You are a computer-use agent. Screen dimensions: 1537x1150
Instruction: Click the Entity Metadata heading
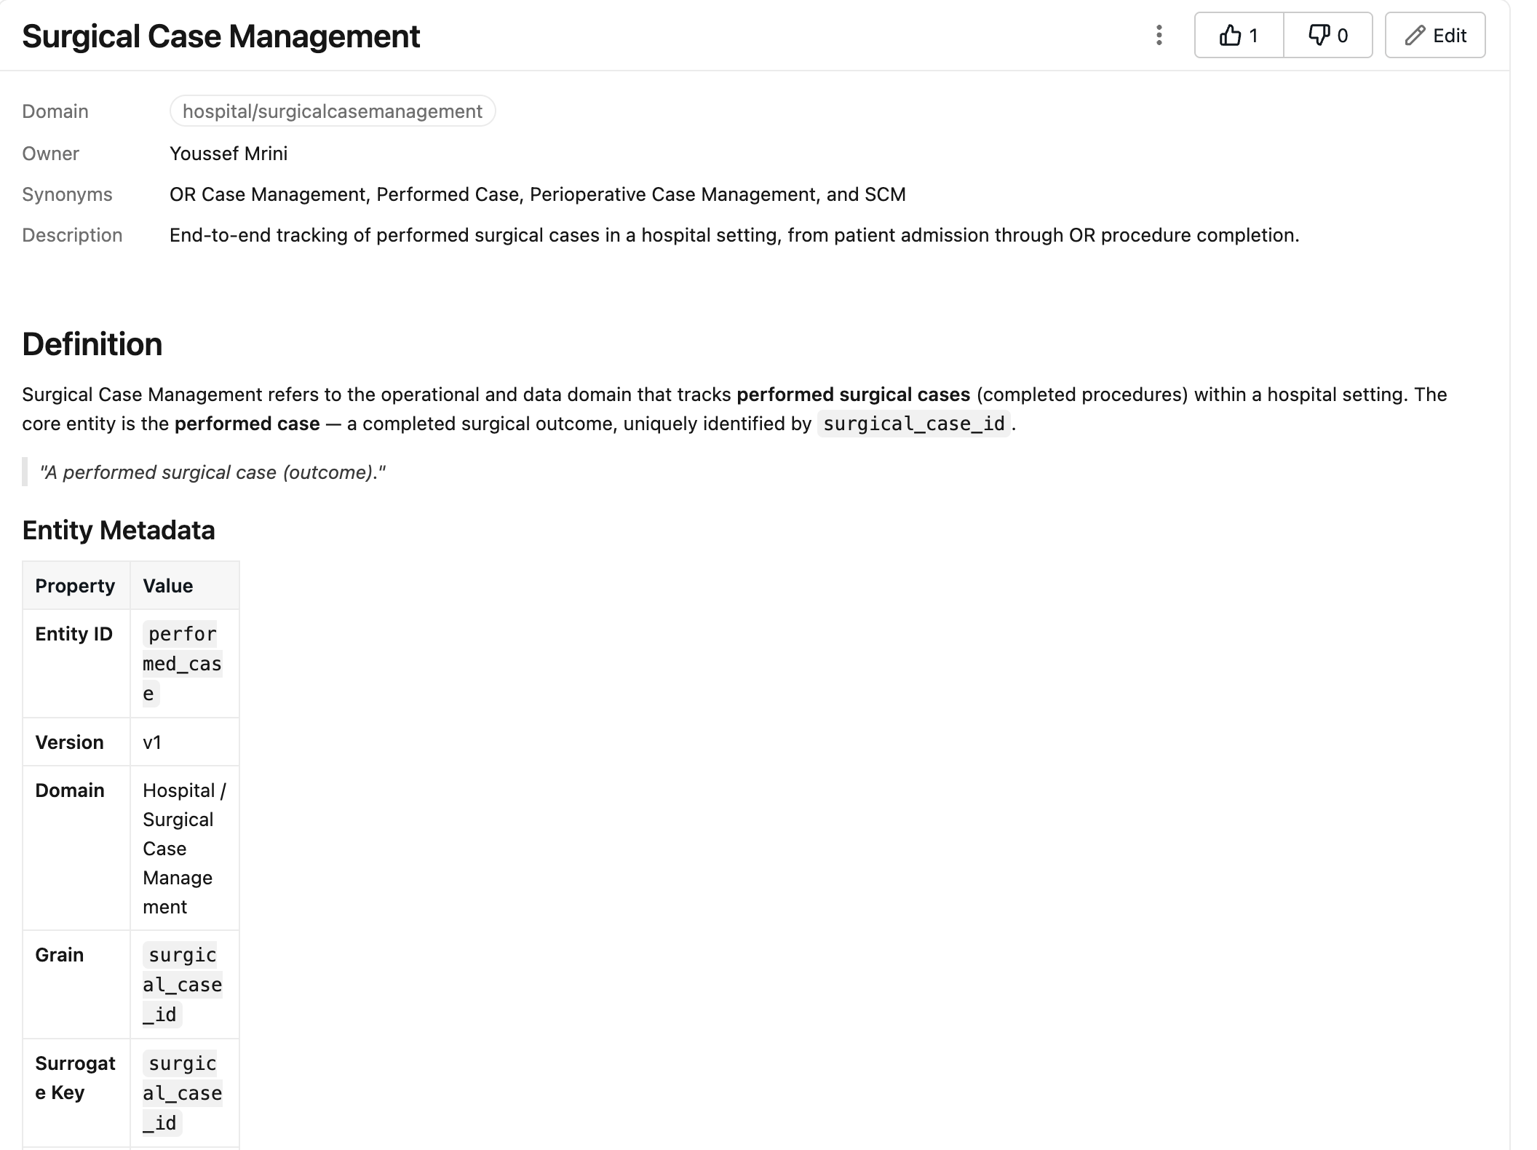119,531
